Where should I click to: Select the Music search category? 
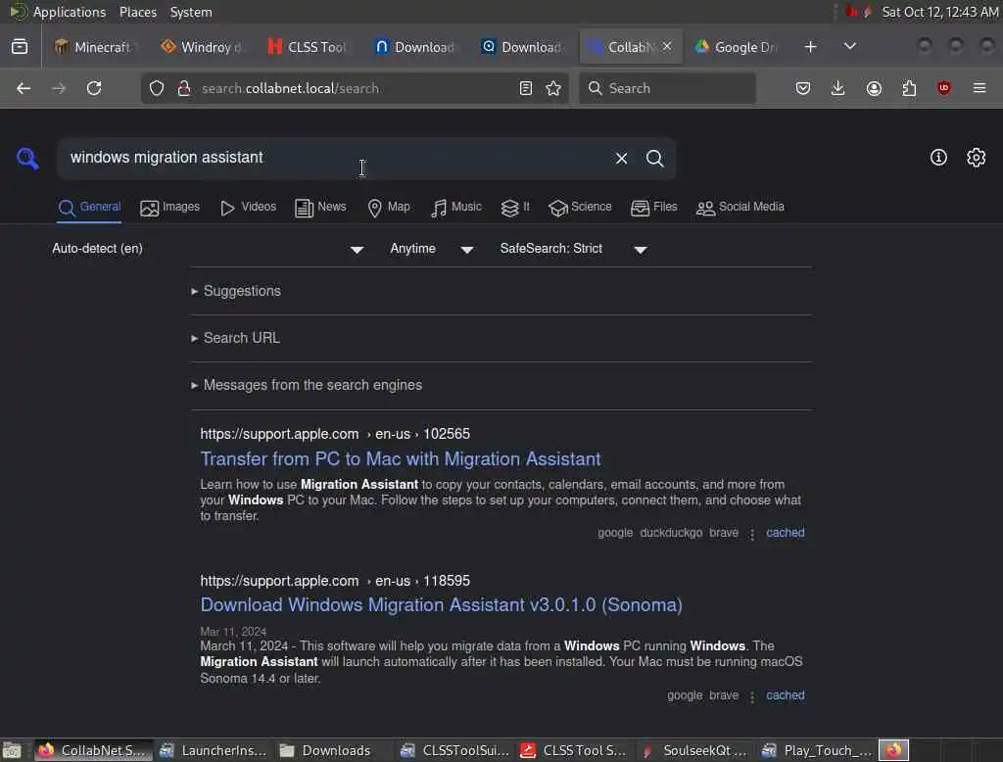point(456,208)
